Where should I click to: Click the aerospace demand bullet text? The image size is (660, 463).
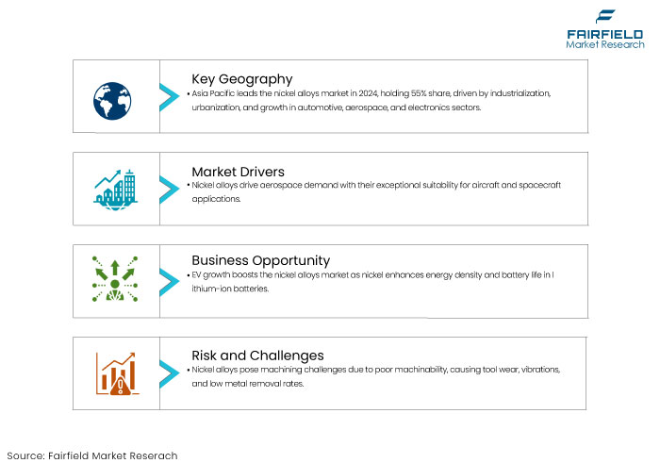373,192
